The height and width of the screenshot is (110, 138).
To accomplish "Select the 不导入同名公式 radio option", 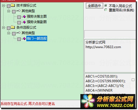I will coord(106,6).
